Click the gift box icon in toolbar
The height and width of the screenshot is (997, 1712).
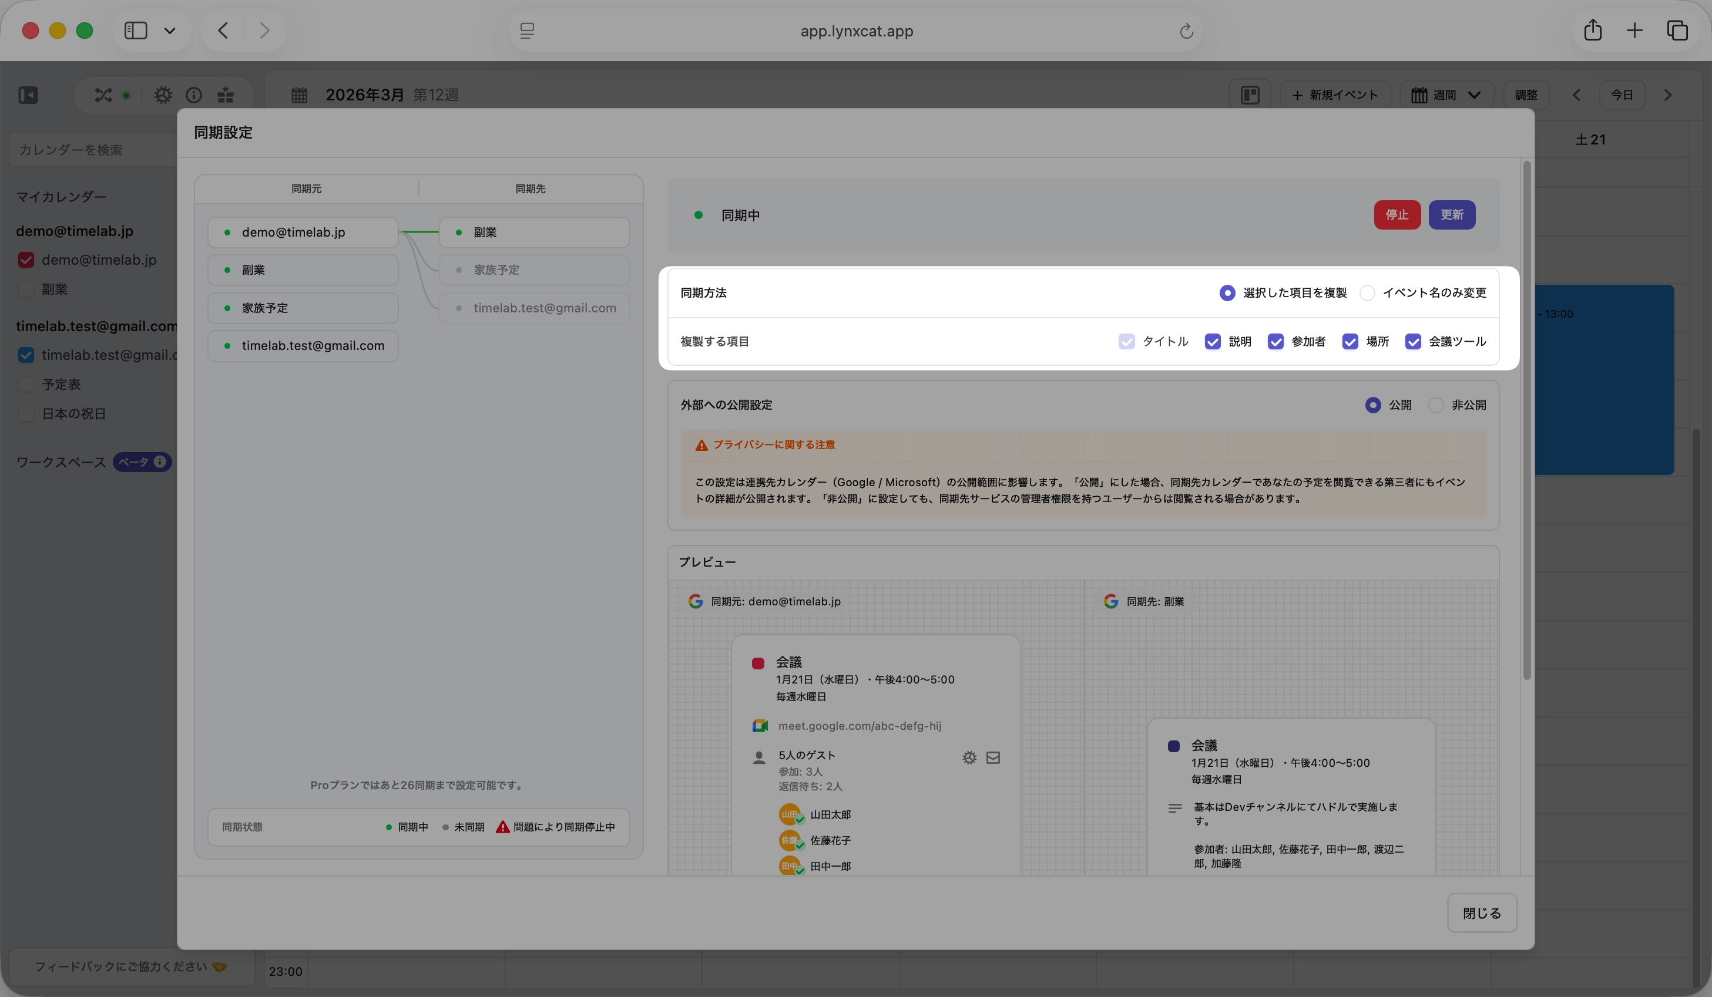(x=226, y=95)
